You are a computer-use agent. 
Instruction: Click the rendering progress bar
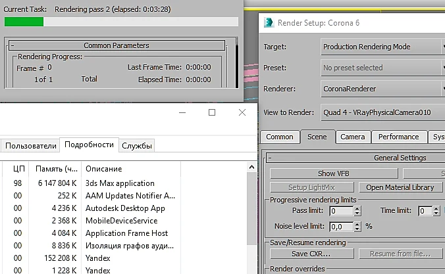click(x=121, y=22)
